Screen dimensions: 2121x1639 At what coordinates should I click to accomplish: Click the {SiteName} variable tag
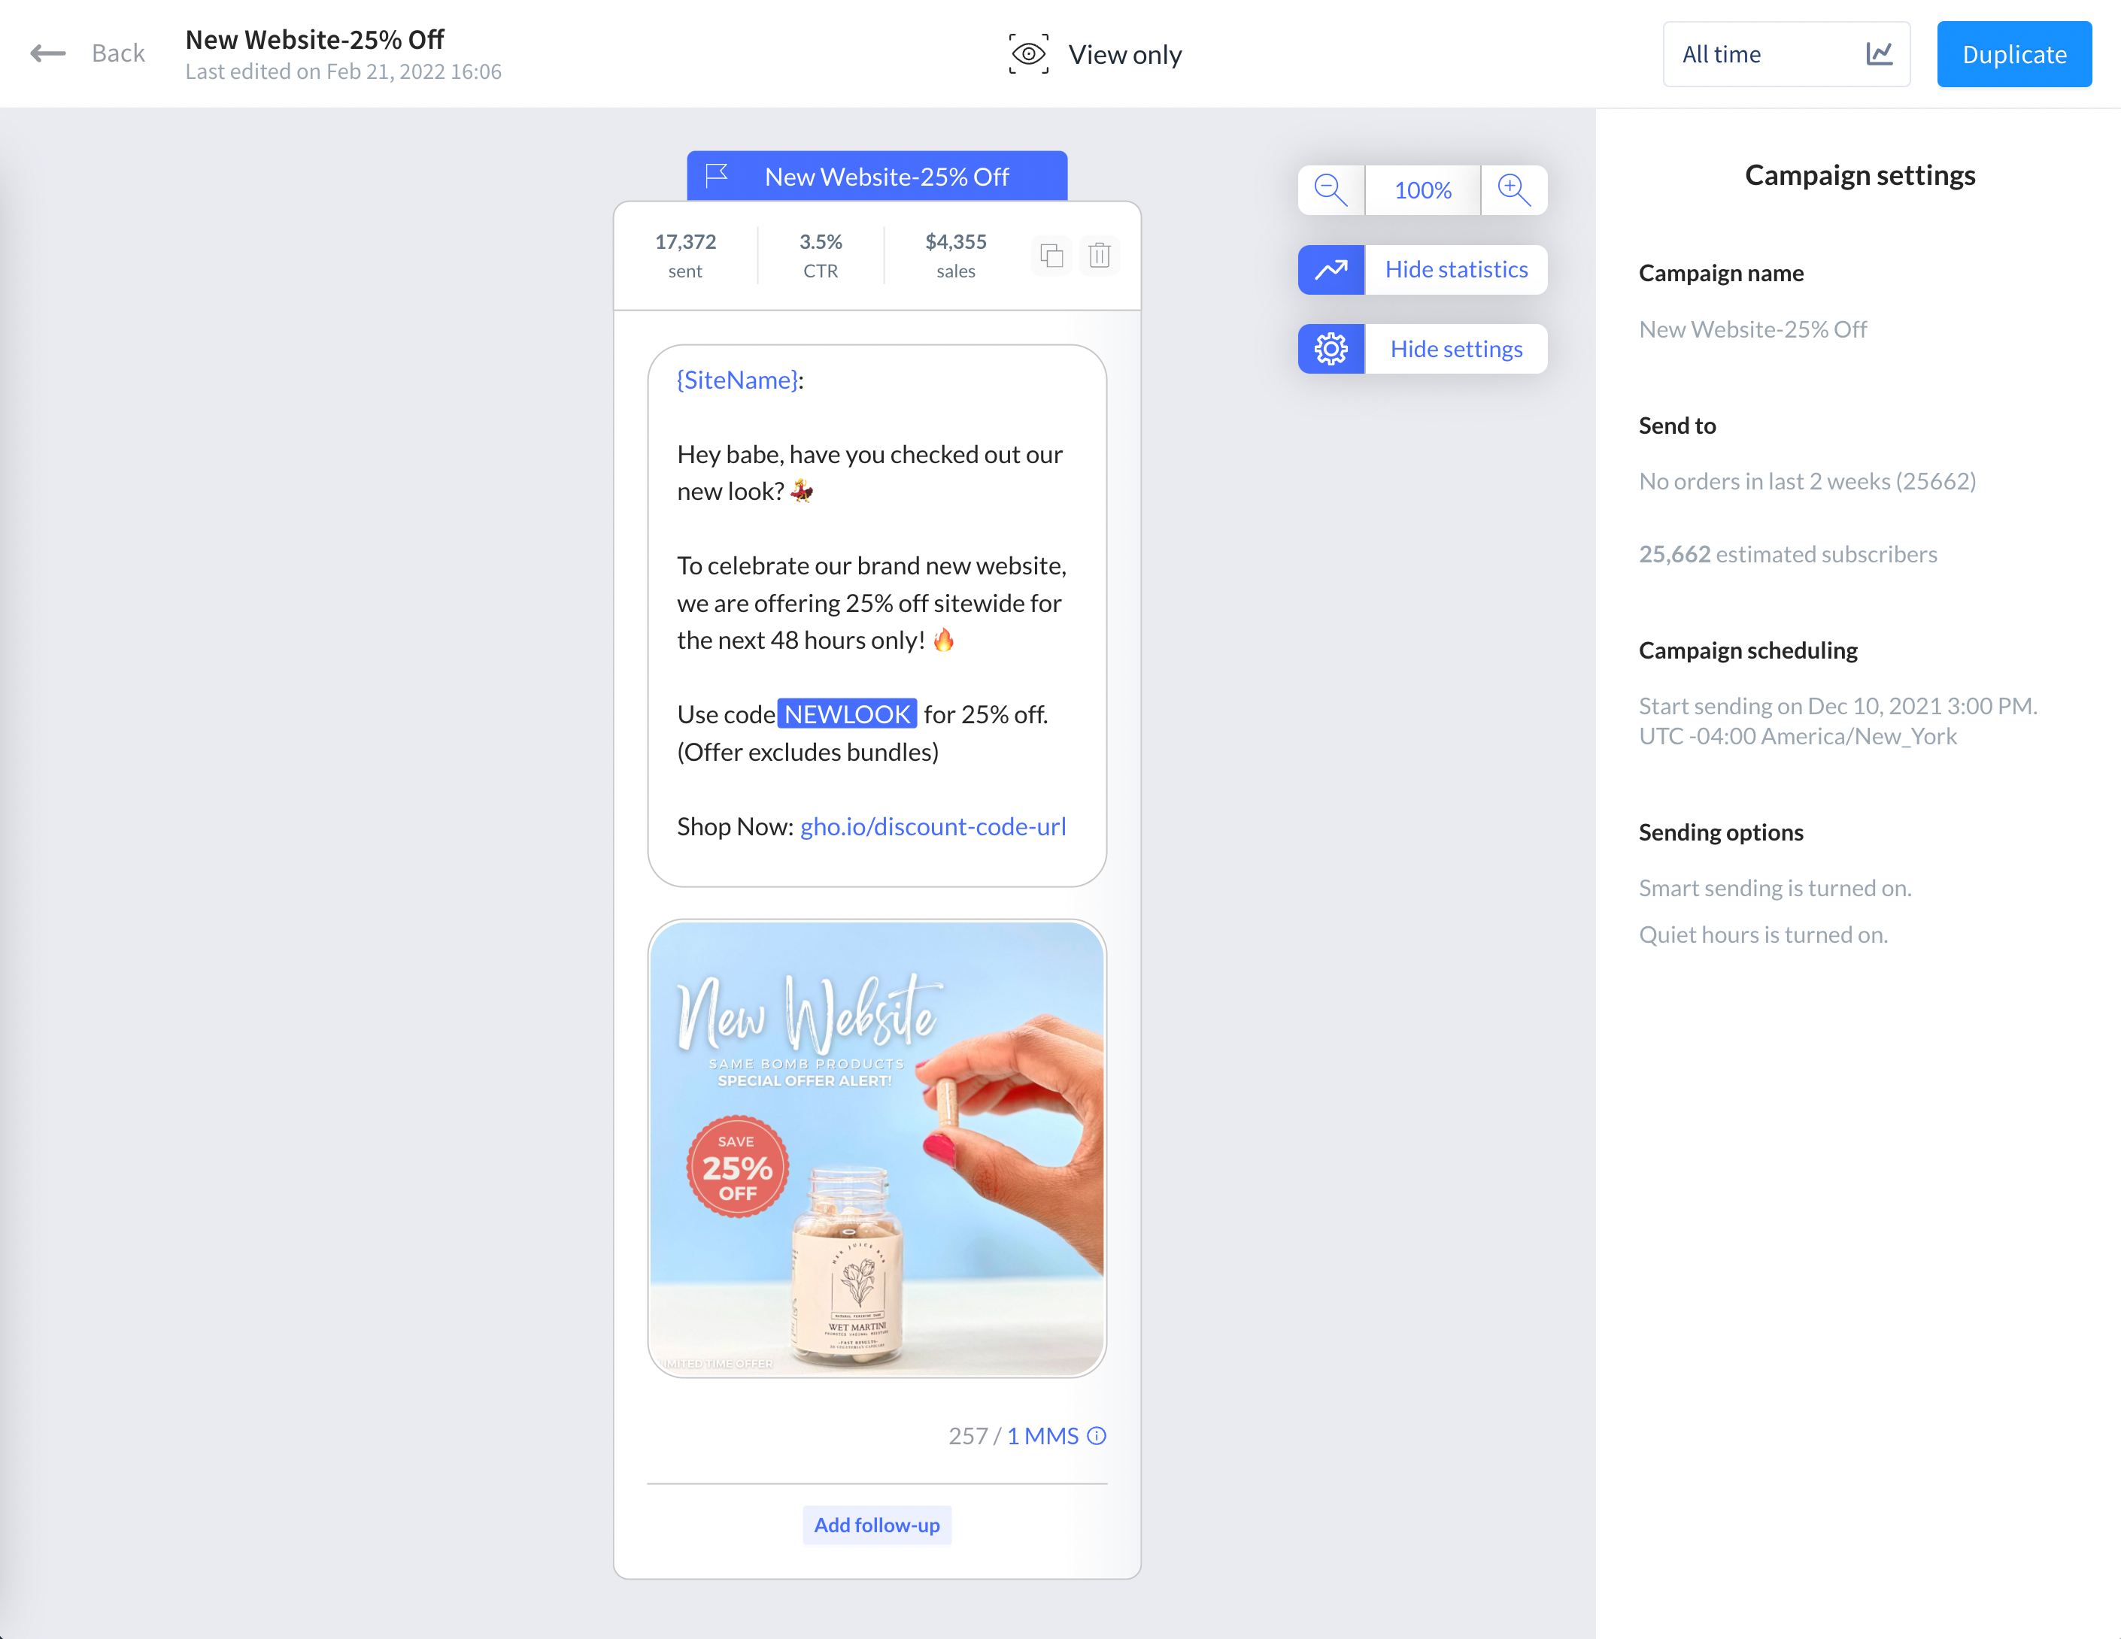(737, 380)
